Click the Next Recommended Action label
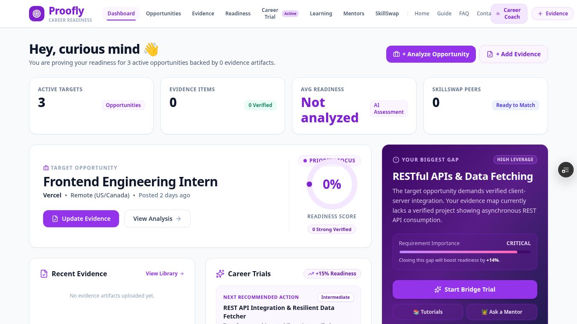This screenshot has height=324, width=577. point(261,298)
